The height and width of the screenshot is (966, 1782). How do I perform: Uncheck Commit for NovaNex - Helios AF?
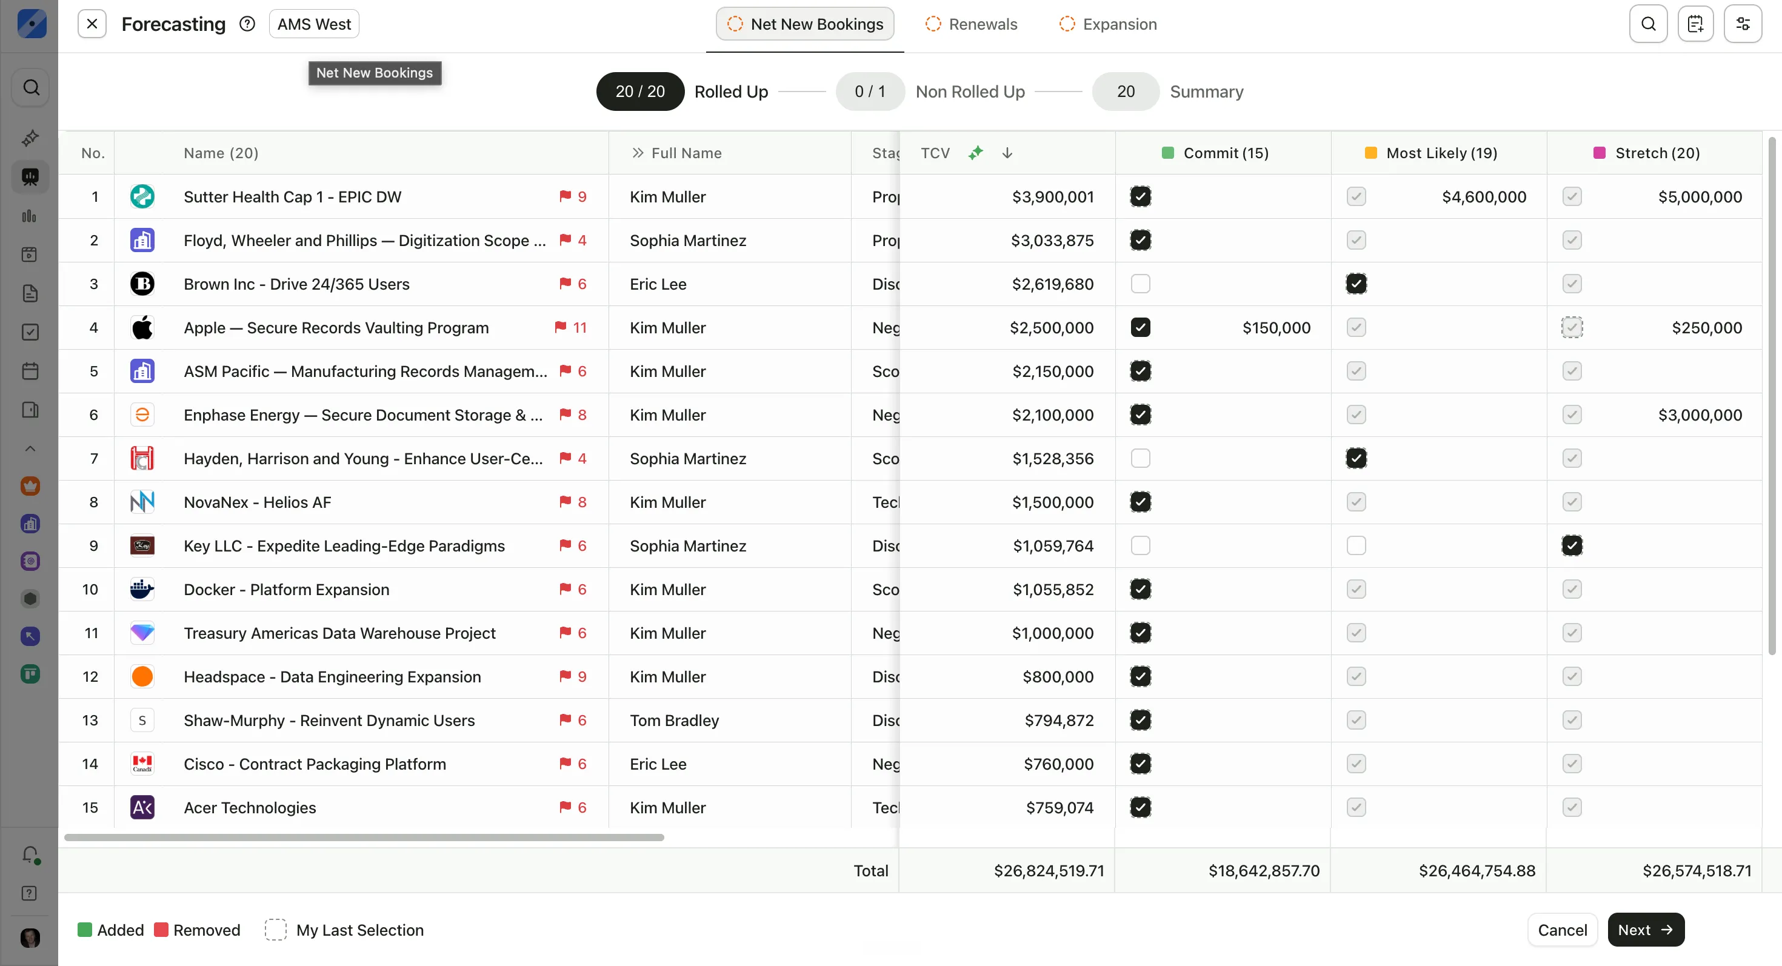tap(1141, 502)
